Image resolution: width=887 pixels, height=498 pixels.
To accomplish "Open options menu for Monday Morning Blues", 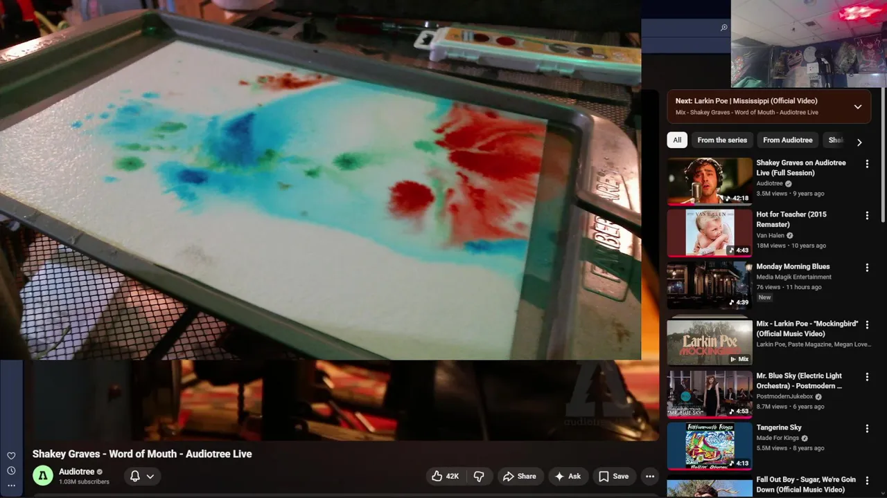I will 867,268.
